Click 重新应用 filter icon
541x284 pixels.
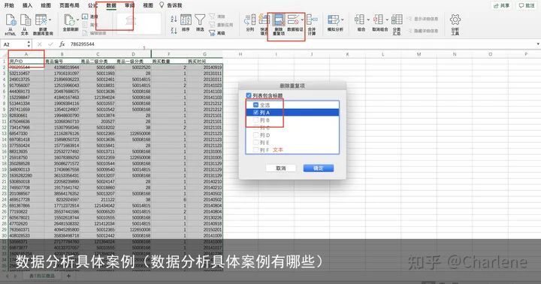[x=212, y=25]
